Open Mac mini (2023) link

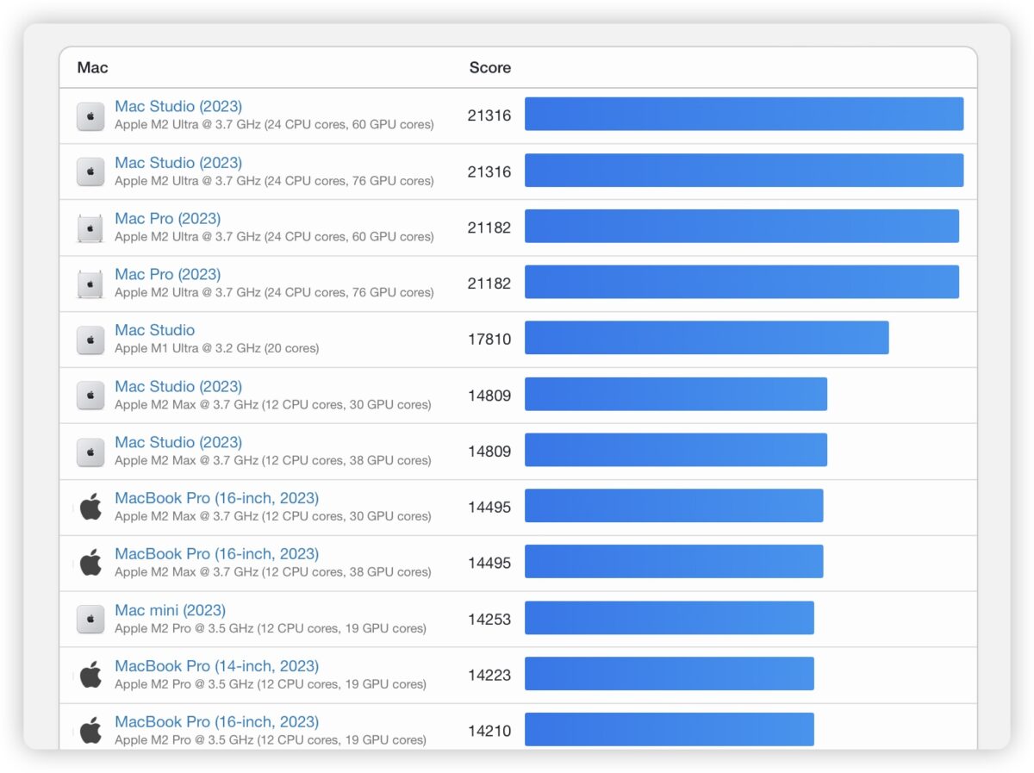[171, 610]
